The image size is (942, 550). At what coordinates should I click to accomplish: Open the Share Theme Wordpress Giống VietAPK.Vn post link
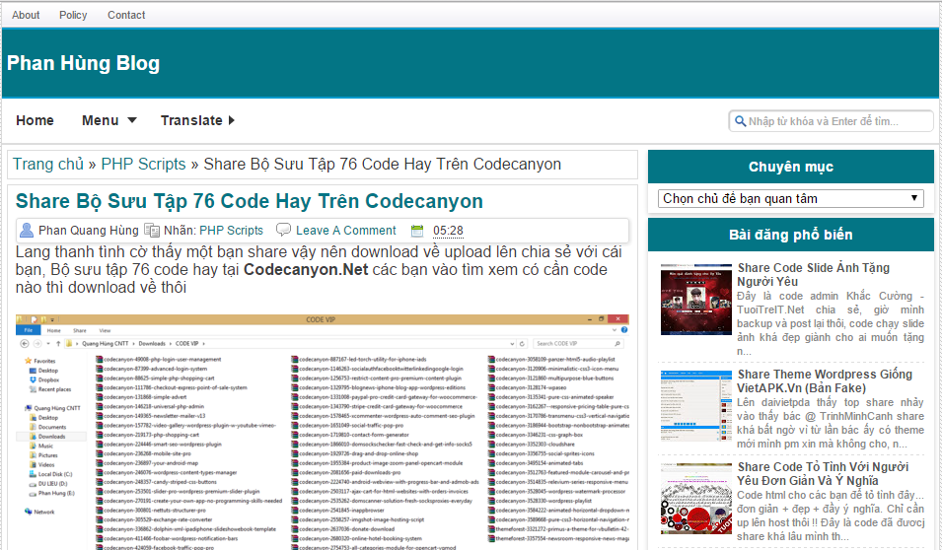[825, 380]
